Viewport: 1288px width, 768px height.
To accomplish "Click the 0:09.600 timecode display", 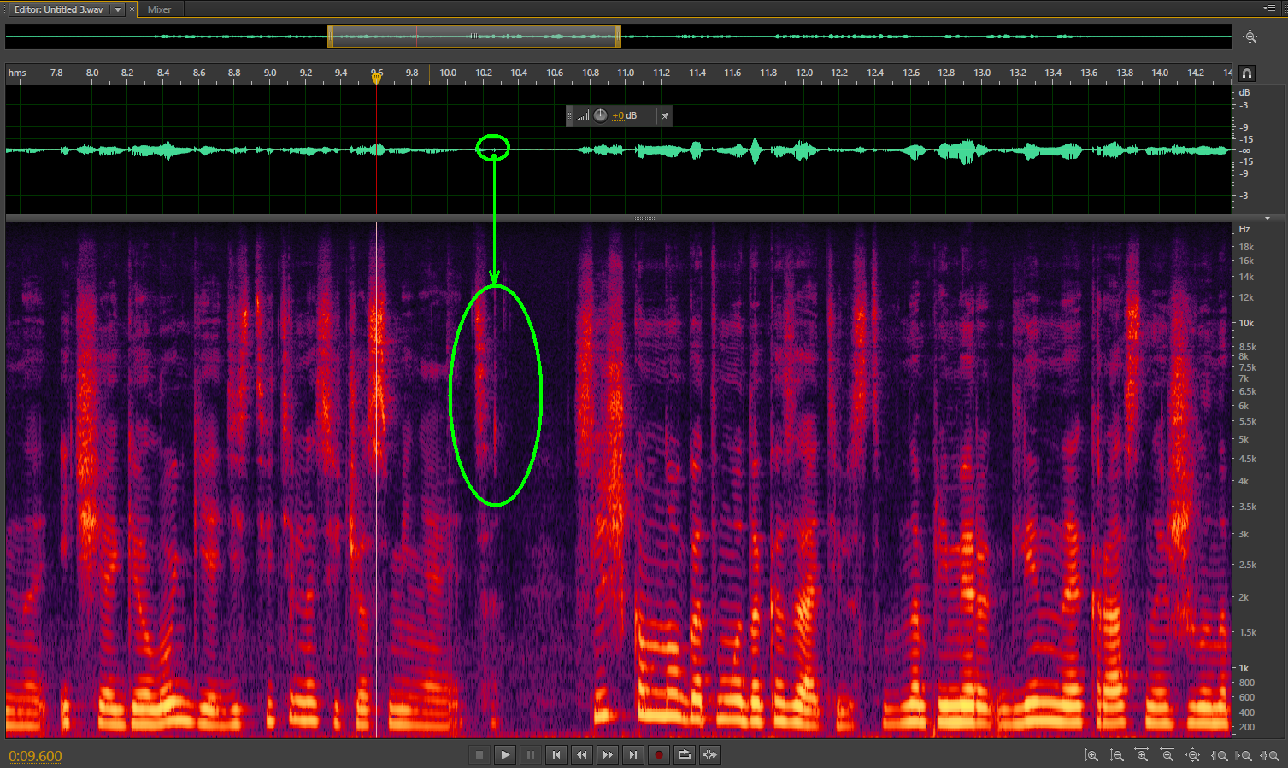I will click(35, 756).
